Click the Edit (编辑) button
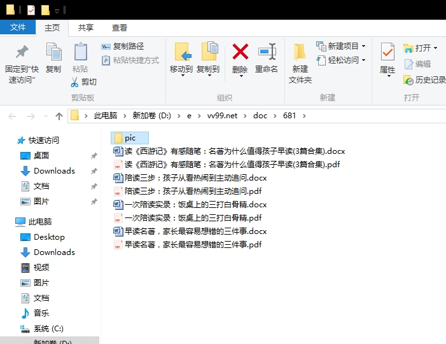This screenshot has width=446, height=344. click(x=417, y=64)
